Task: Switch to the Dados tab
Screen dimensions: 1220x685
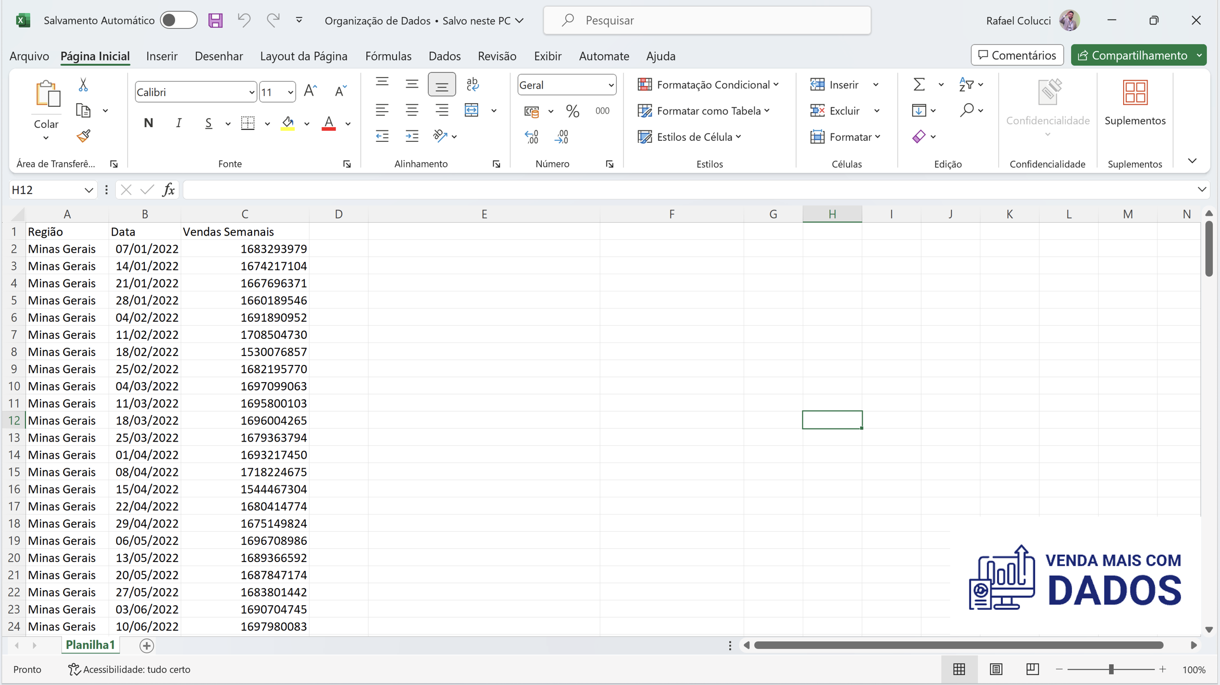Action: click(x=444, y=56)
